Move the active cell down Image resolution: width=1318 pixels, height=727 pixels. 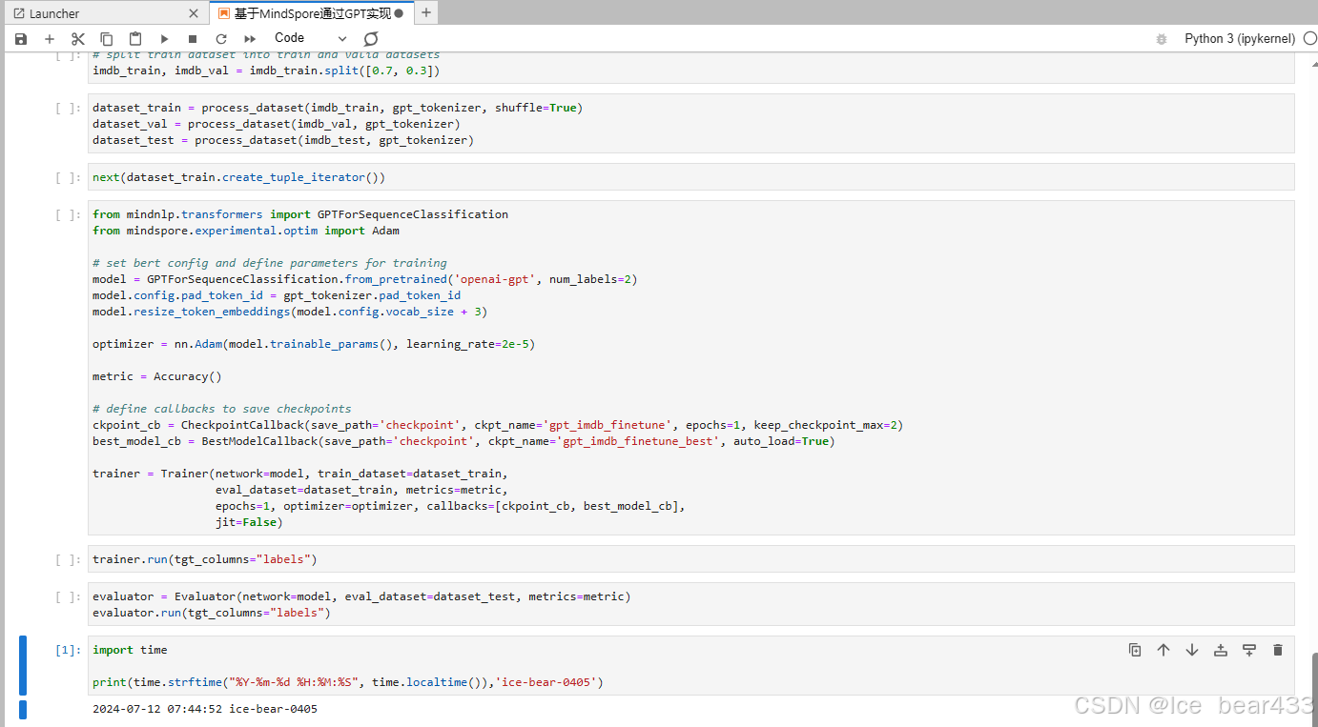click(1192, 650)
